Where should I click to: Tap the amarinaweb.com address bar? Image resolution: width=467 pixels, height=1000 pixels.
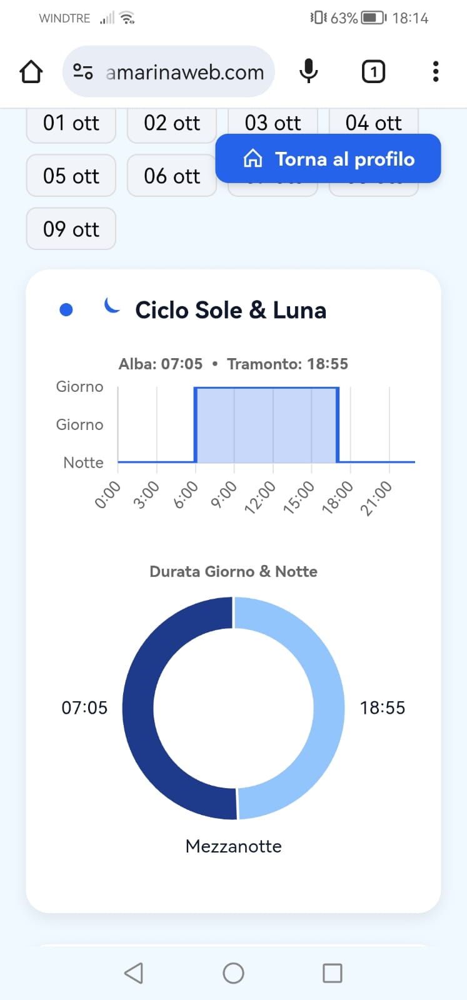pos(185,72)
